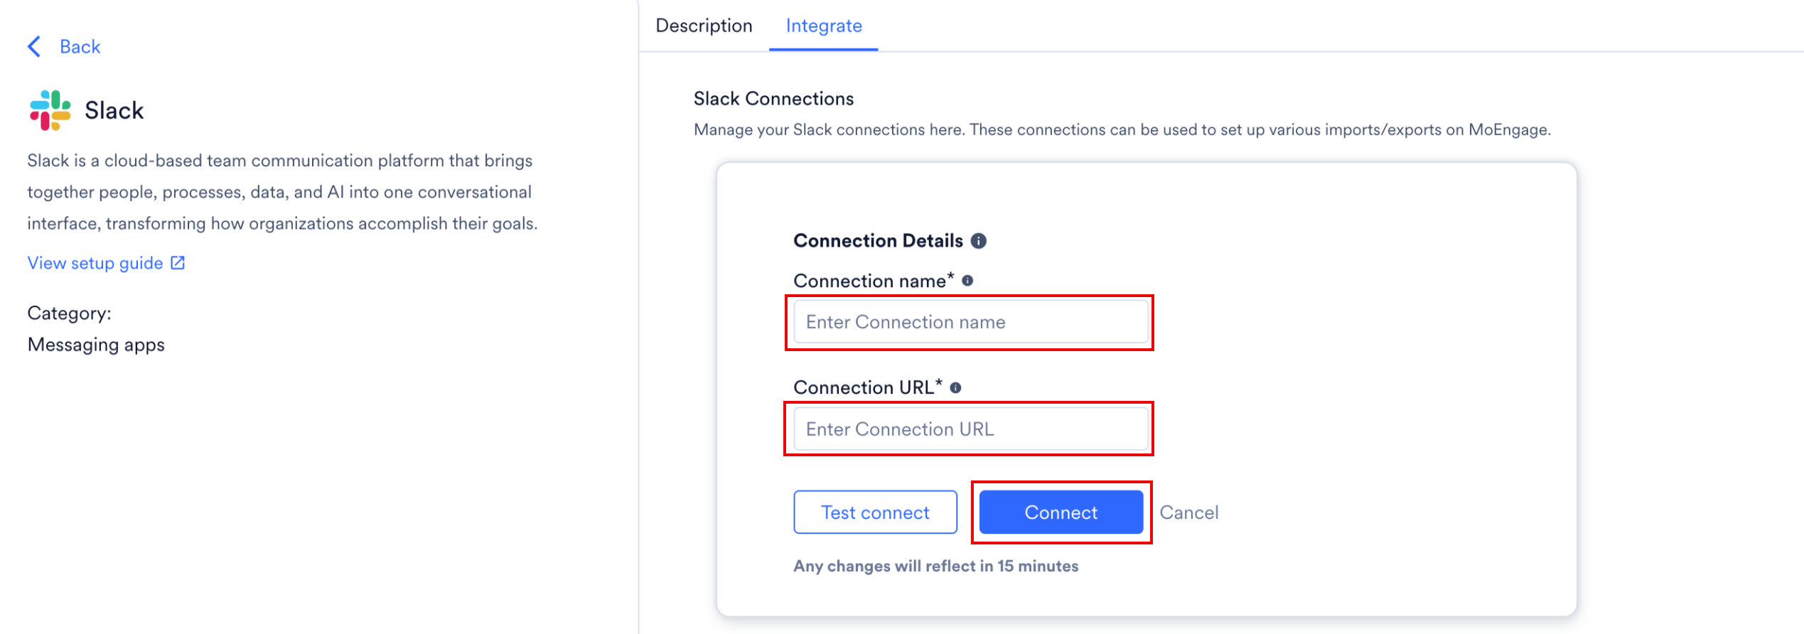Image resolution: width=1804 pixels, height=634 pixels.
Task: Switch to the Description tab
Action: click(x=704, y=26)
